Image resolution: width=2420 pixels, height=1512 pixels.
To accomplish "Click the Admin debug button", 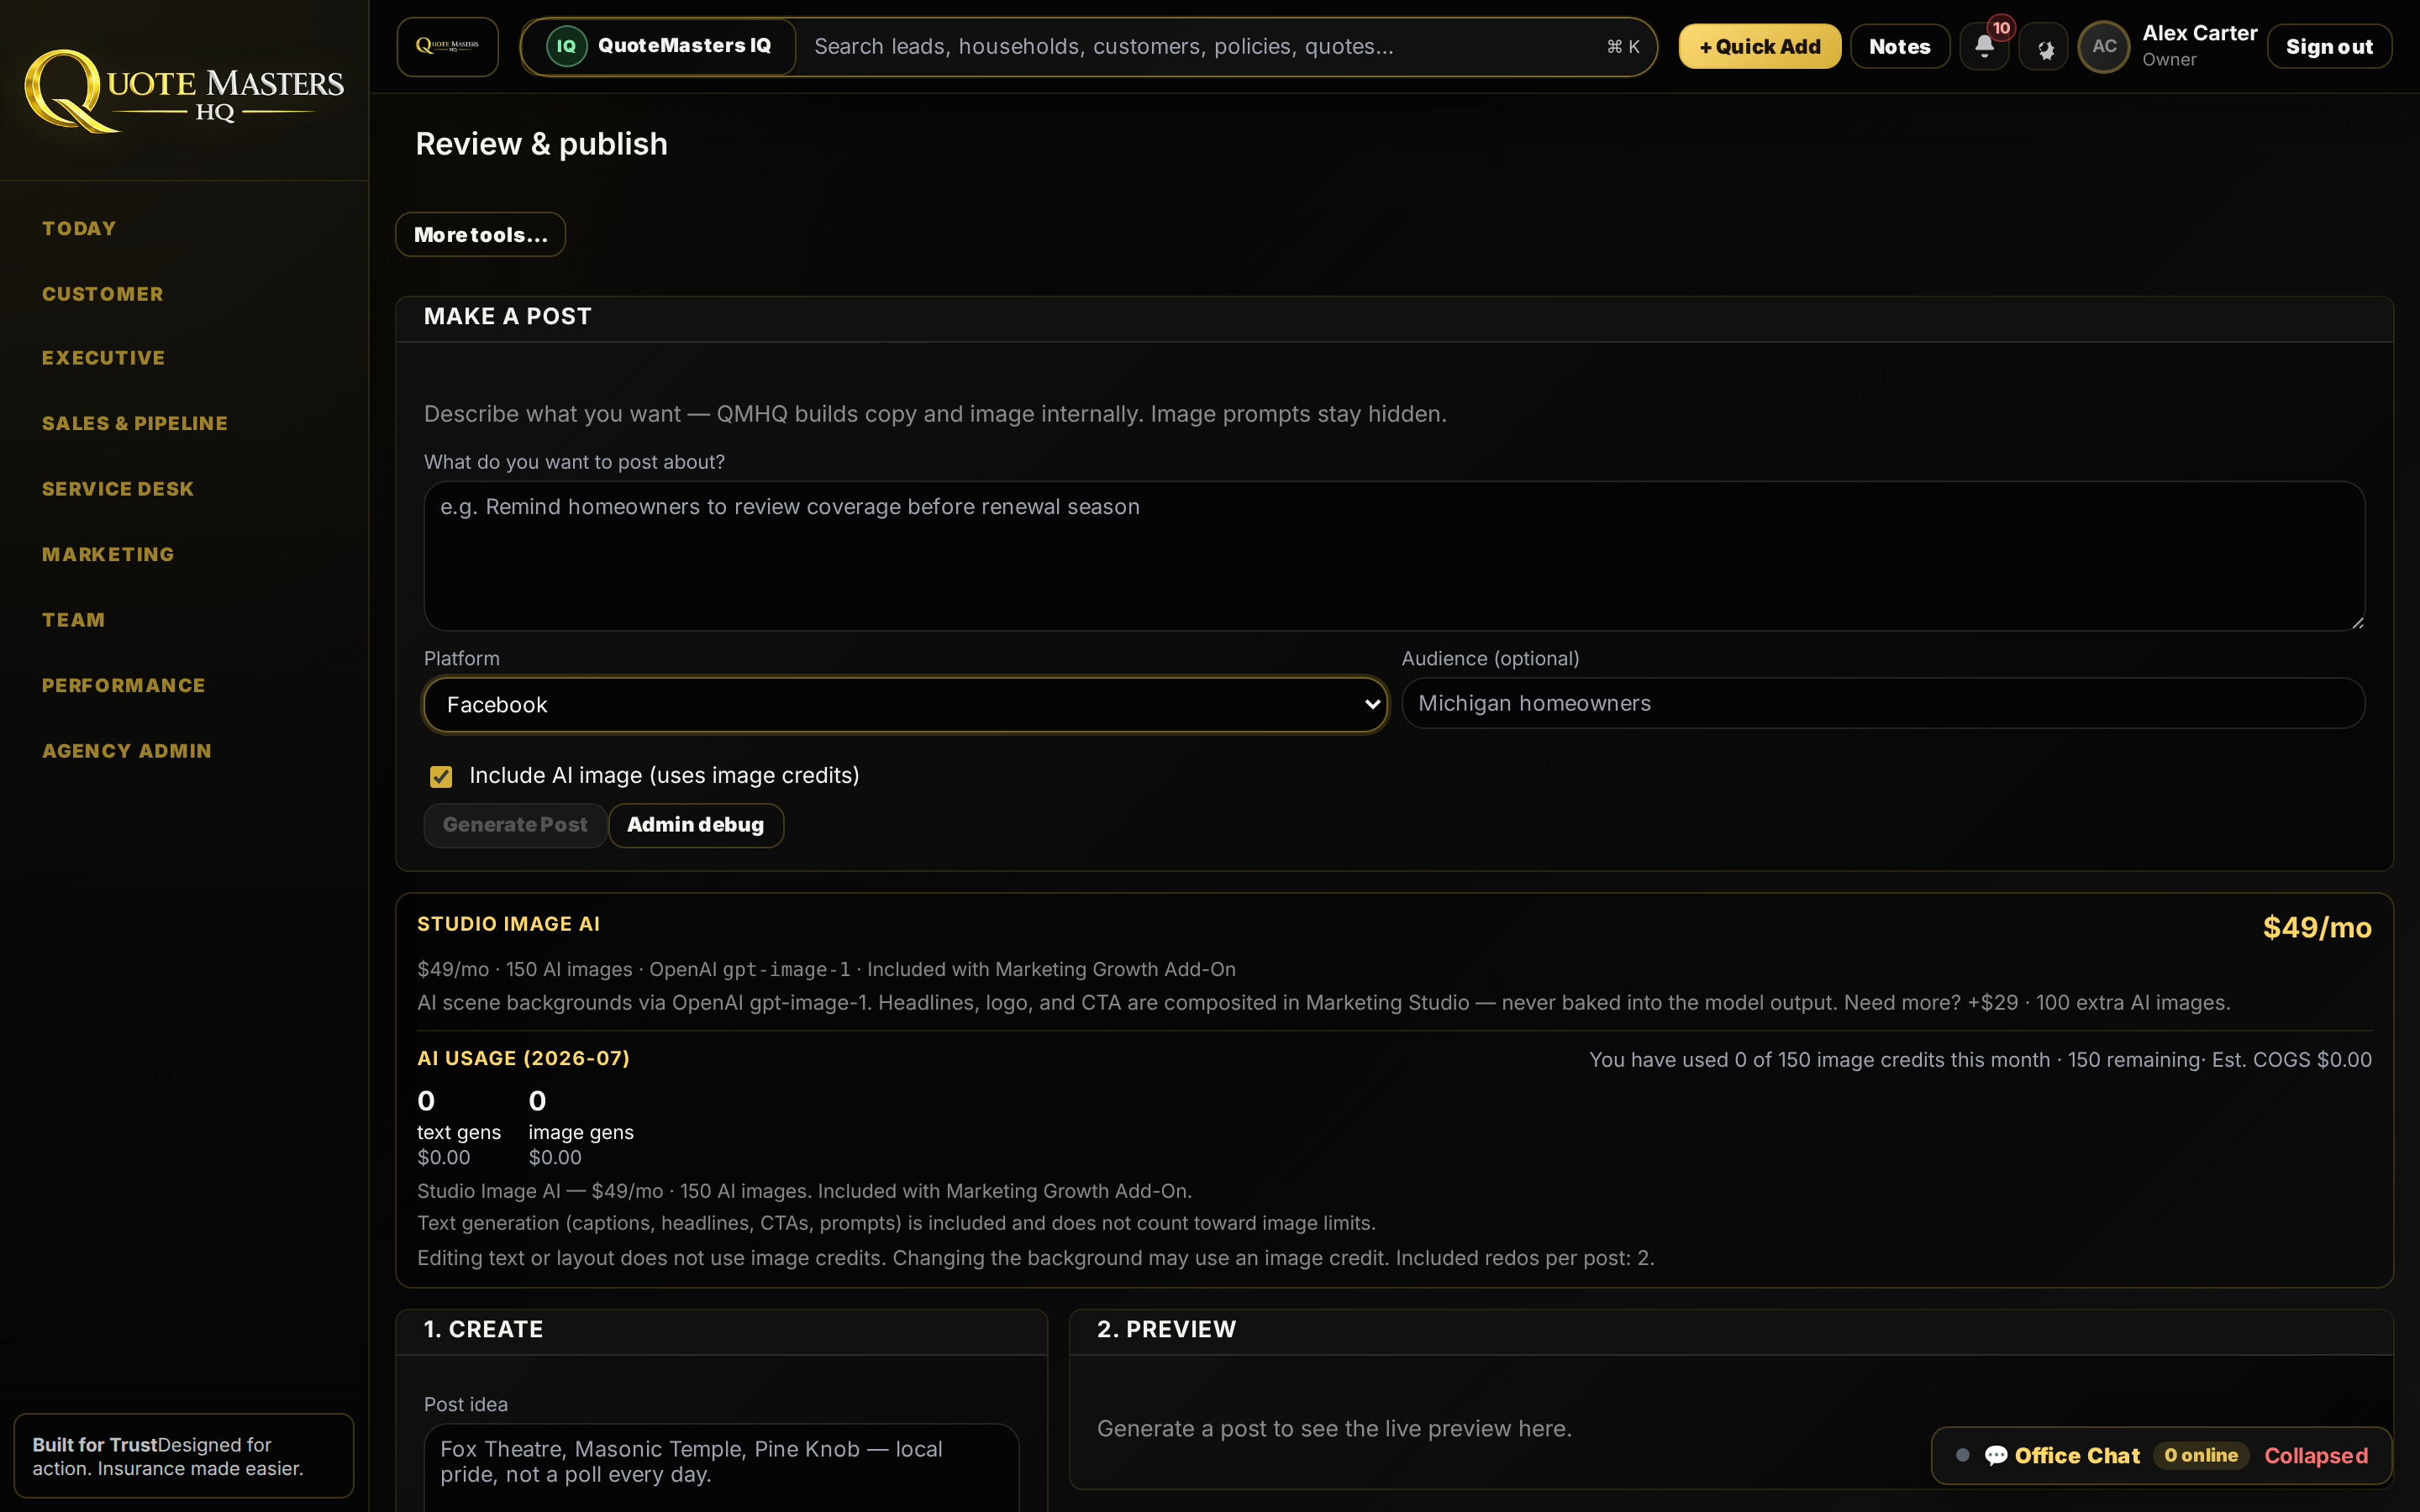I will 695,825.
